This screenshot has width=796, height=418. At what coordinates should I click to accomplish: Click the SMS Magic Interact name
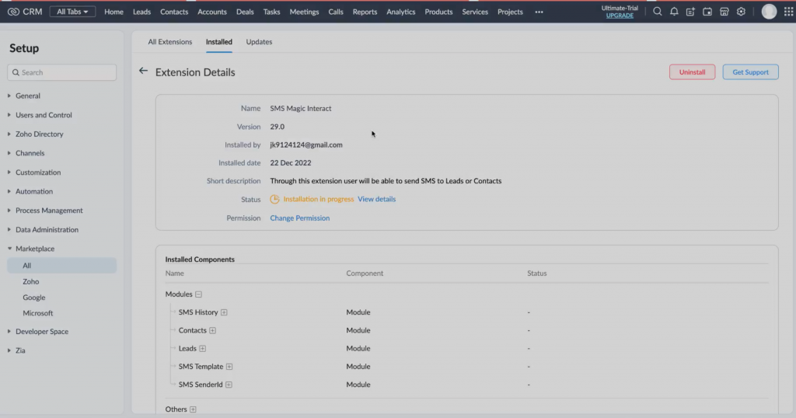301,109
